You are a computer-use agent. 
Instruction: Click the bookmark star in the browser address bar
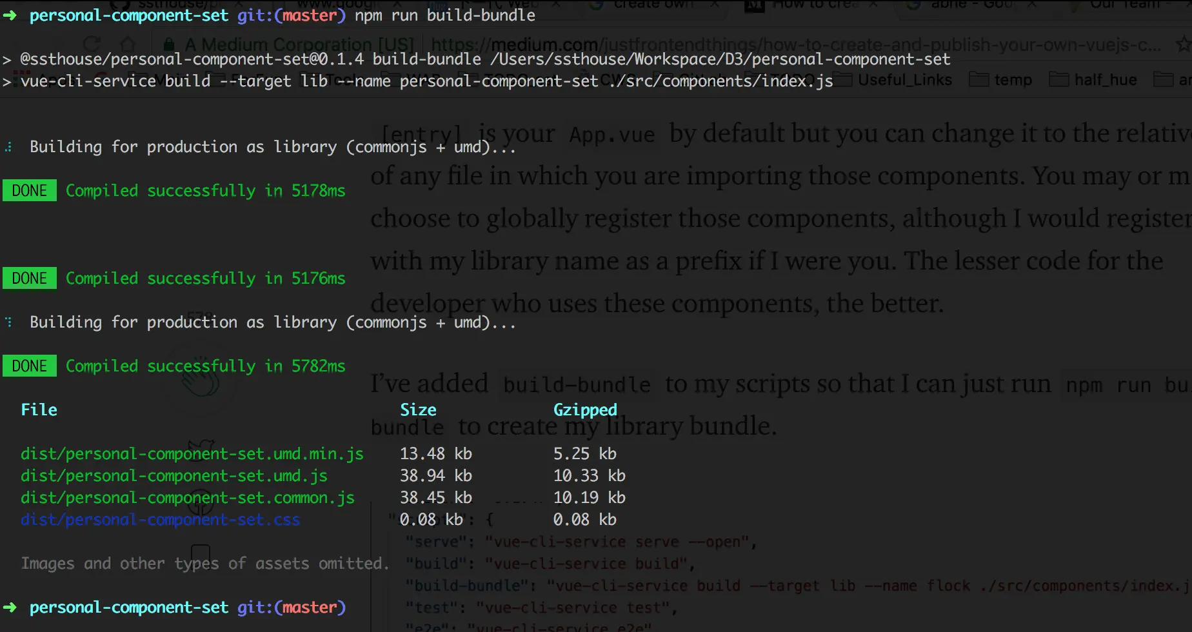(x=1184, y=44)
